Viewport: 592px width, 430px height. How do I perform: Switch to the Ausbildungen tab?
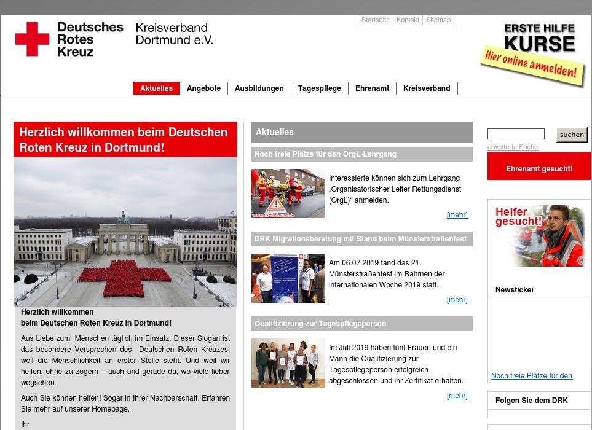[259, 88]
